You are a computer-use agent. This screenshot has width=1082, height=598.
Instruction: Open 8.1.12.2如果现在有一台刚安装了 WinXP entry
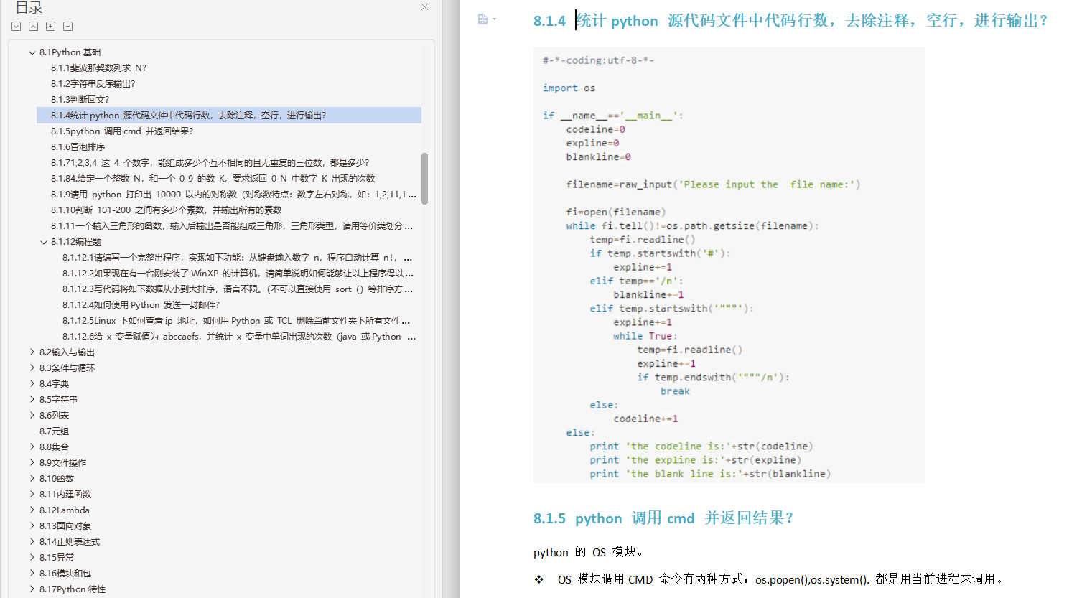coord(238,274)
